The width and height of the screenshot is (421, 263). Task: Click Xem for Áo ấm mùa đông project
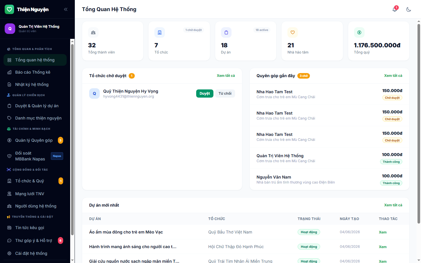(383, 232)
